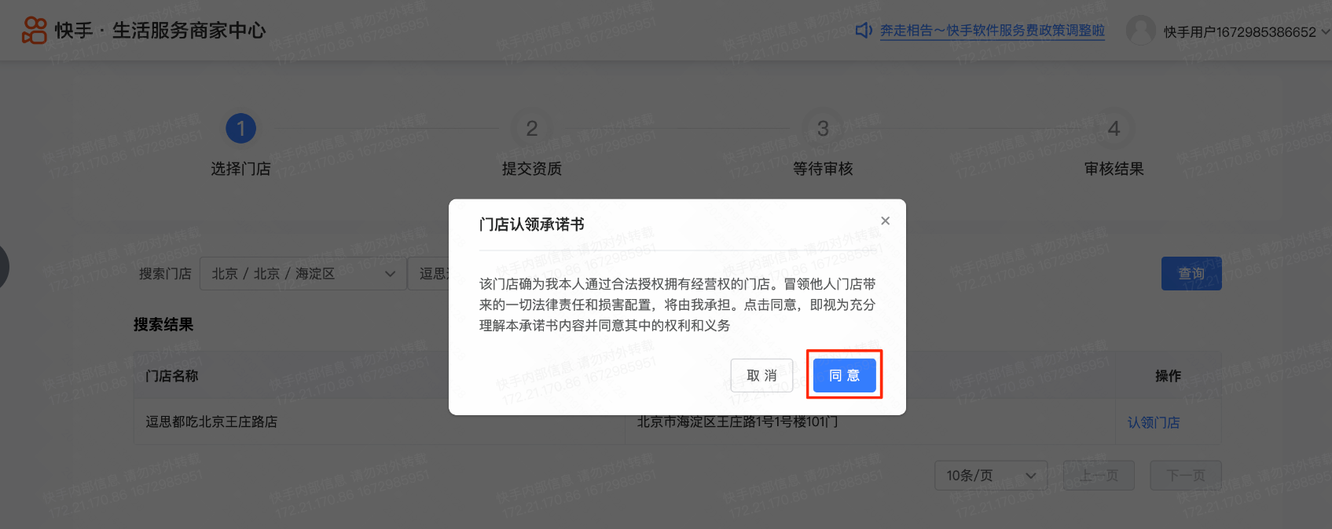Click the Kuaishou logo icon
Image resolution: width=1332 pixels, height=529 pixels.
34,30
